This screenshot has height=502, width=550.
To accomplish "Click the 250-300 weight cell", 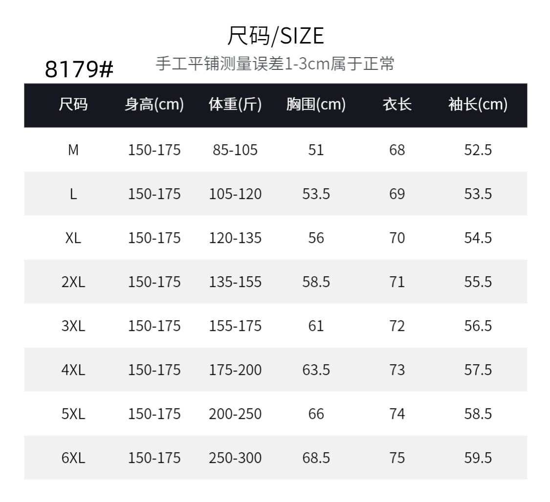I will pos(235,458).
